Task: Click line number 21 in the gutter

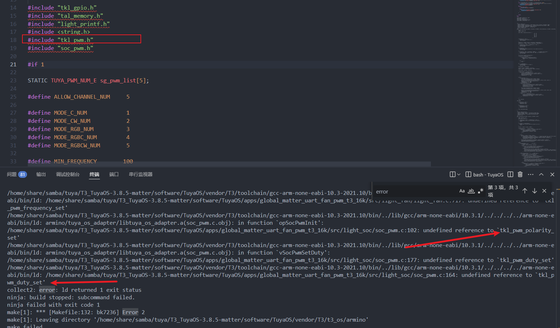Action: point(13,65)
